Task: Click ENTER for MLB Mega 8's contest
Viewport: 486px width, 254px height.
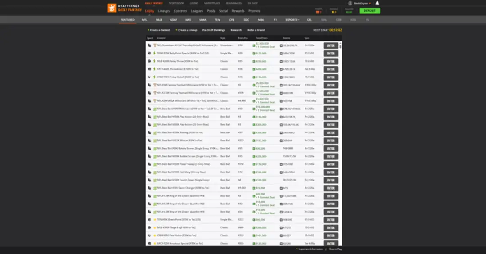Action: click(x=331, y=227)
